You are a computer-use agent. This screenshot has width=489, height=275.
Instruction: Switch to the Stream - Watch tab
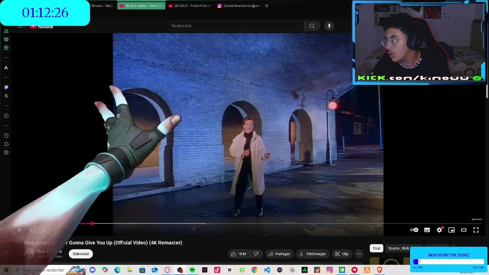tap(102, 6)
